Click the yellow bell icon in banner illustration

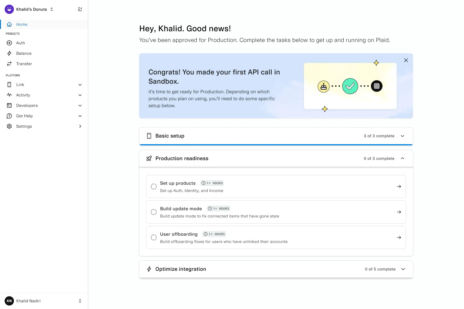click(324, 86)
